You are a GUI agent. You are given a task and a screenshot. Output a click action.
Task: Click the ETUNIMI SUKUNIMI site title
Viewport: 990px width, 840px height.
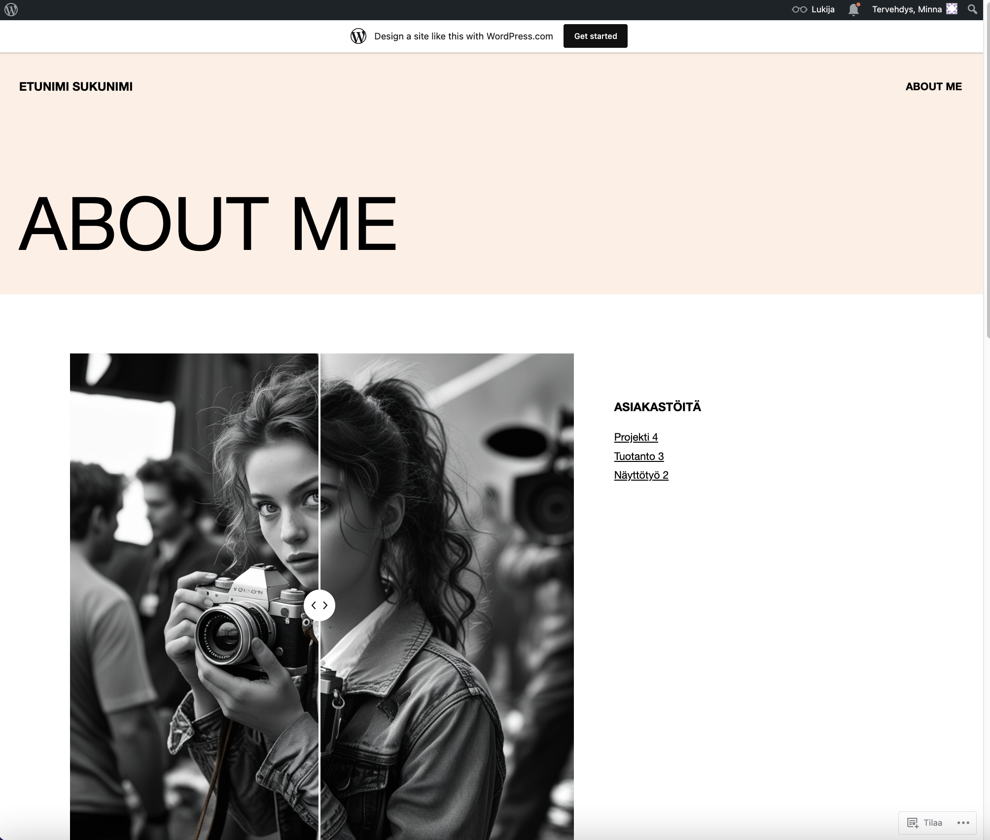pyautogui.click(x=76, y=86)
